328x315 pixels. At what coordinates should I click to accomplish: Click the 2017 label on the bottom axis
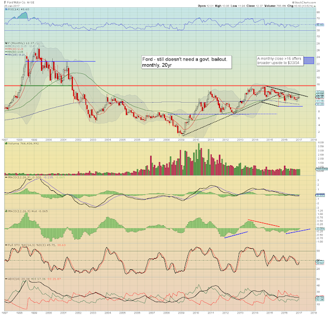pos(299,313)
